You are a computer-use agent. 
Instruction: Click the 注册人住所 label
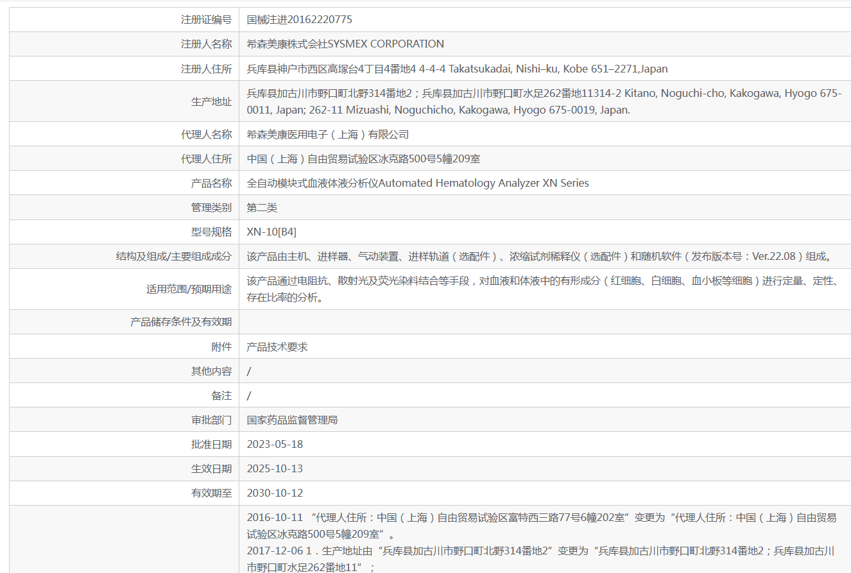point(206,69)
